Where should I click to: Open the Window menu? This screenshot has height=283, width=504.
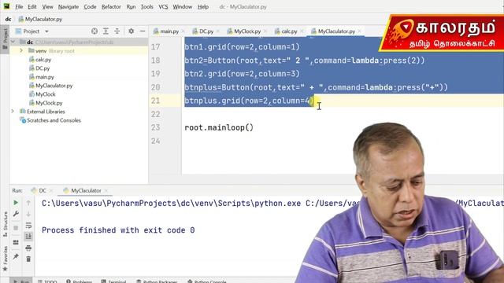[x=182, y=6]
